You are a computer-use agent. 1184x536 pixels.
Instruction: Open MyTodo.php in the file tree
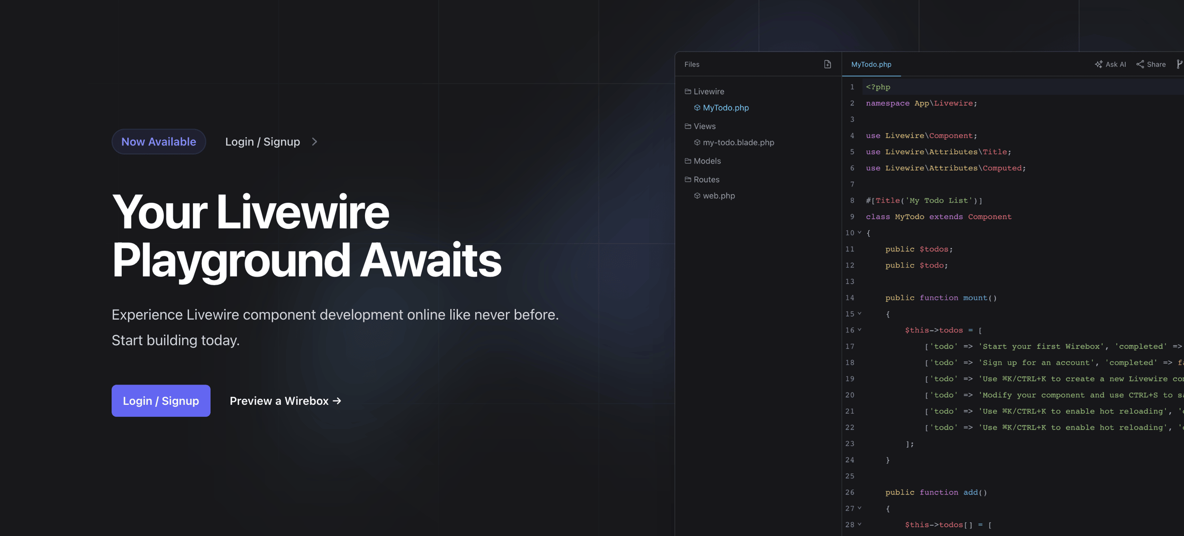coord(725,107)
